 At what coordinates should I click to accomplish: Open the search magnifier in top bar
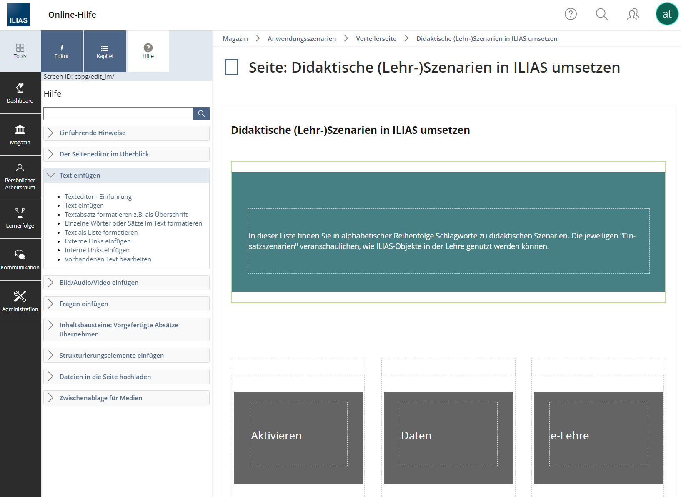click(x=601, y=14)
